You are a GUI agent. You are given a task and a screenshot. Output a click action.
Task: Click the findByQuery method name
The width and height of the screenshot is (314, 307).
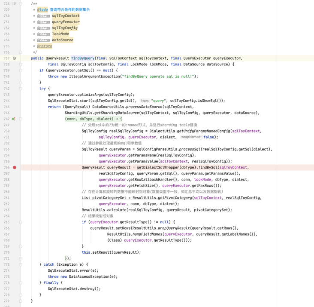(x=83, y=58)
